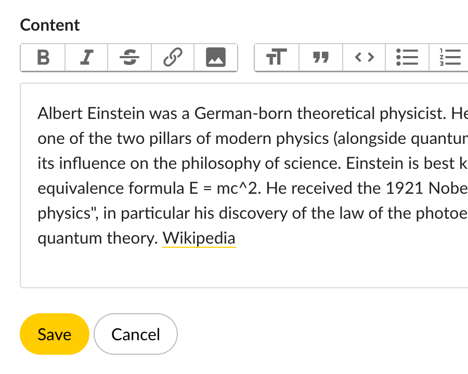The image size is (468, 374).
Task: Save the content
Action: coord(55,334)
